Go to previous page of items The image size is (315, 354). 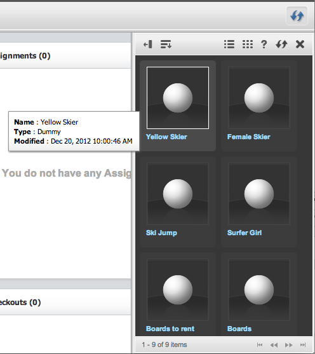[274, 344]
